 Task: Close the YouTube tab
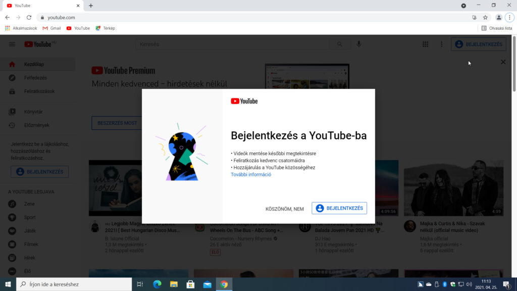[78, 6]
